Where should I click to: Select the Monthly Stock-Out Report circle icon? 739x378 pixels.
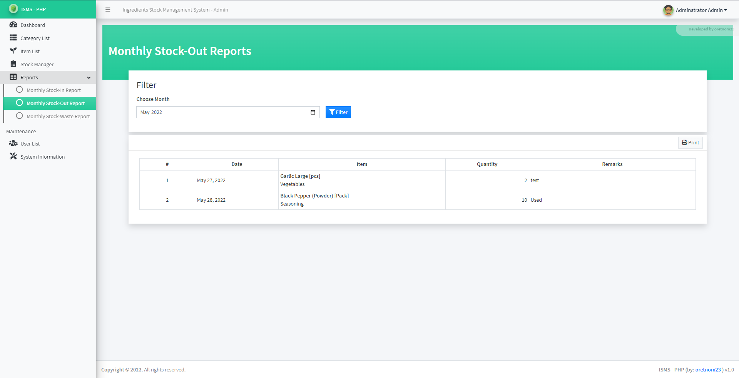pos(20,103)
